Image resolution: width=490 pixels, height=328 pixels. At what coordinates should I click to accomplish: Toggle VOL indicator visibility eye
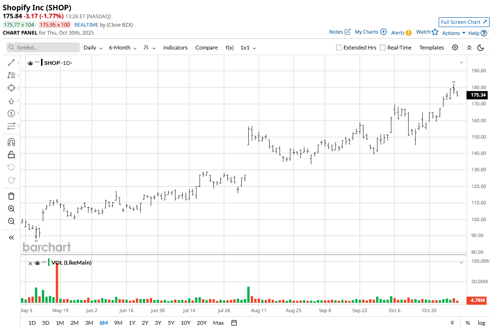point(37,263)
